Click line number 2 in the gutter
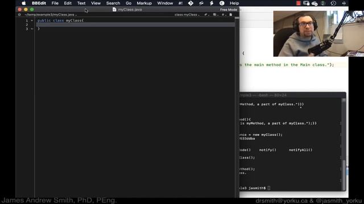 (27, 25)
